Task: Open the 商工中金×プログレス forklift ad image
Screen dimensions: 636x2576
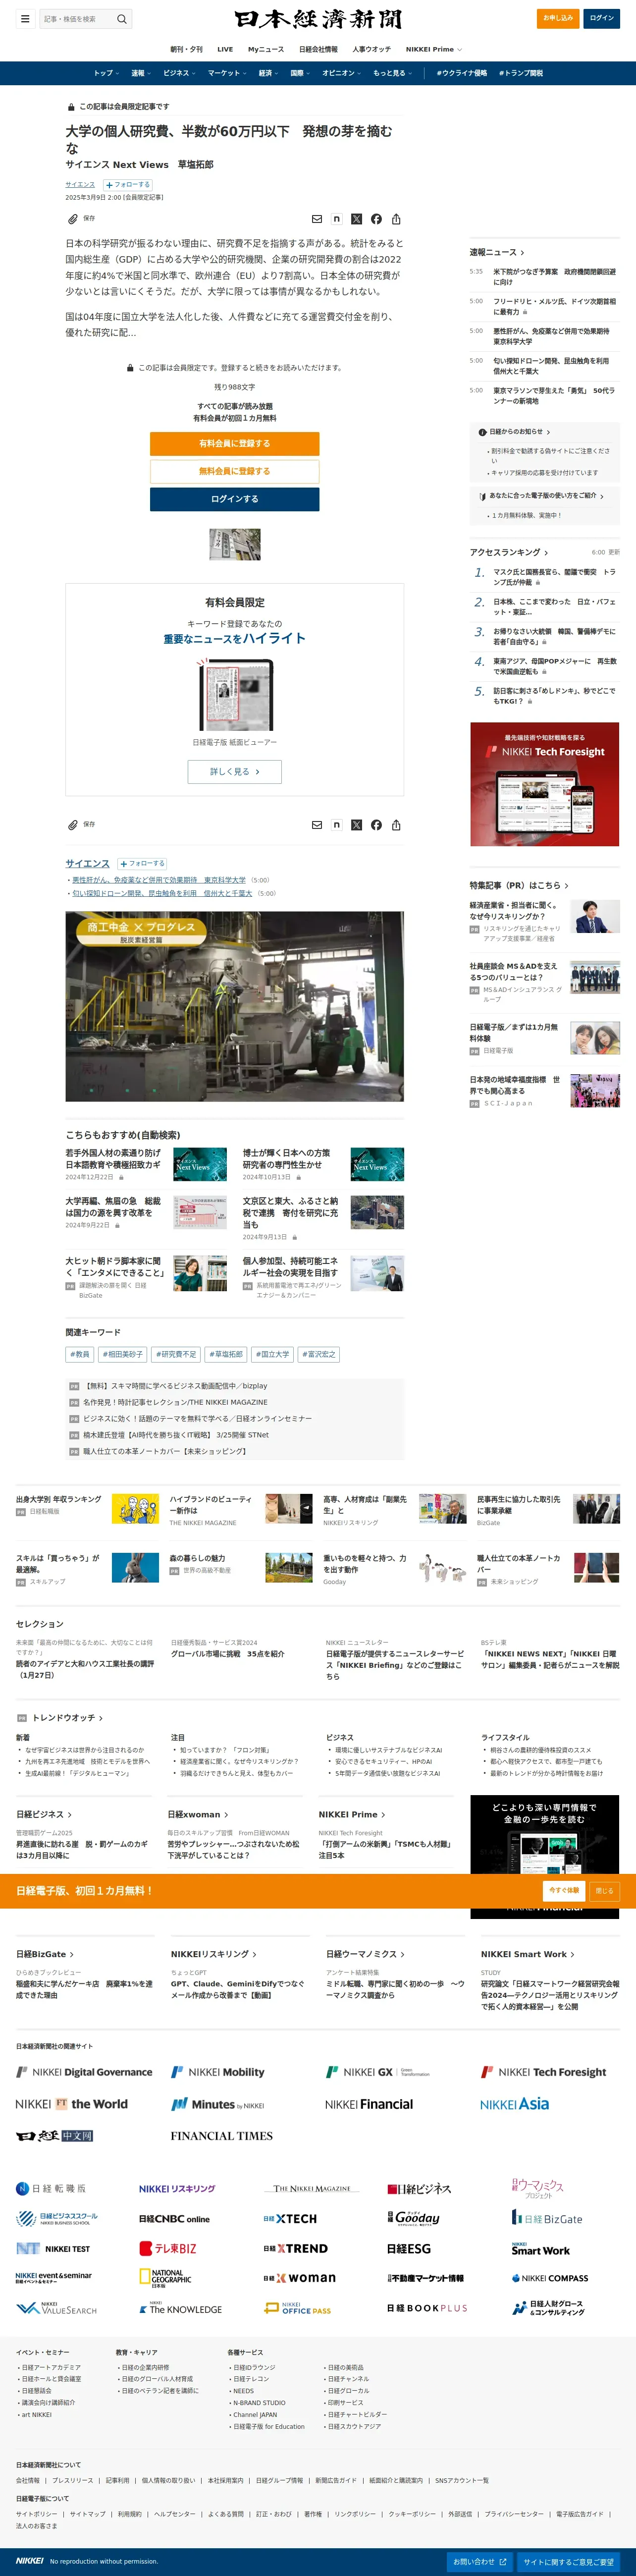Action: 235,1006
